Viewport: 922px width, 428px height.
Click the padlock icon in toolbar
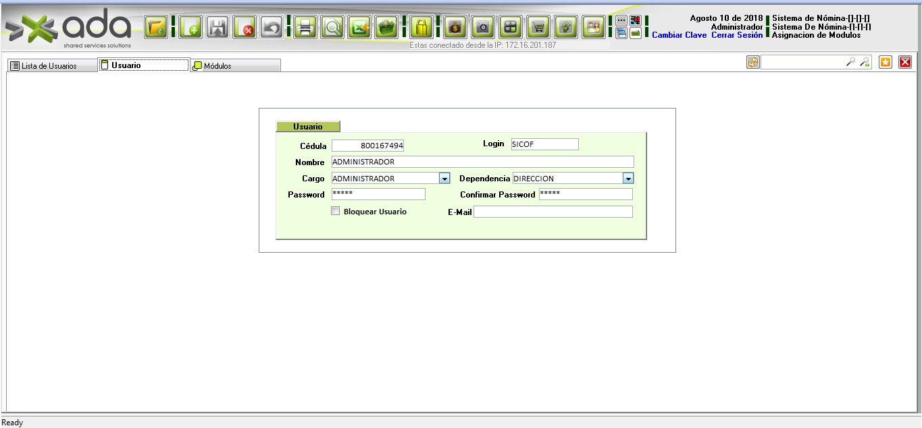tap(421, 28)
